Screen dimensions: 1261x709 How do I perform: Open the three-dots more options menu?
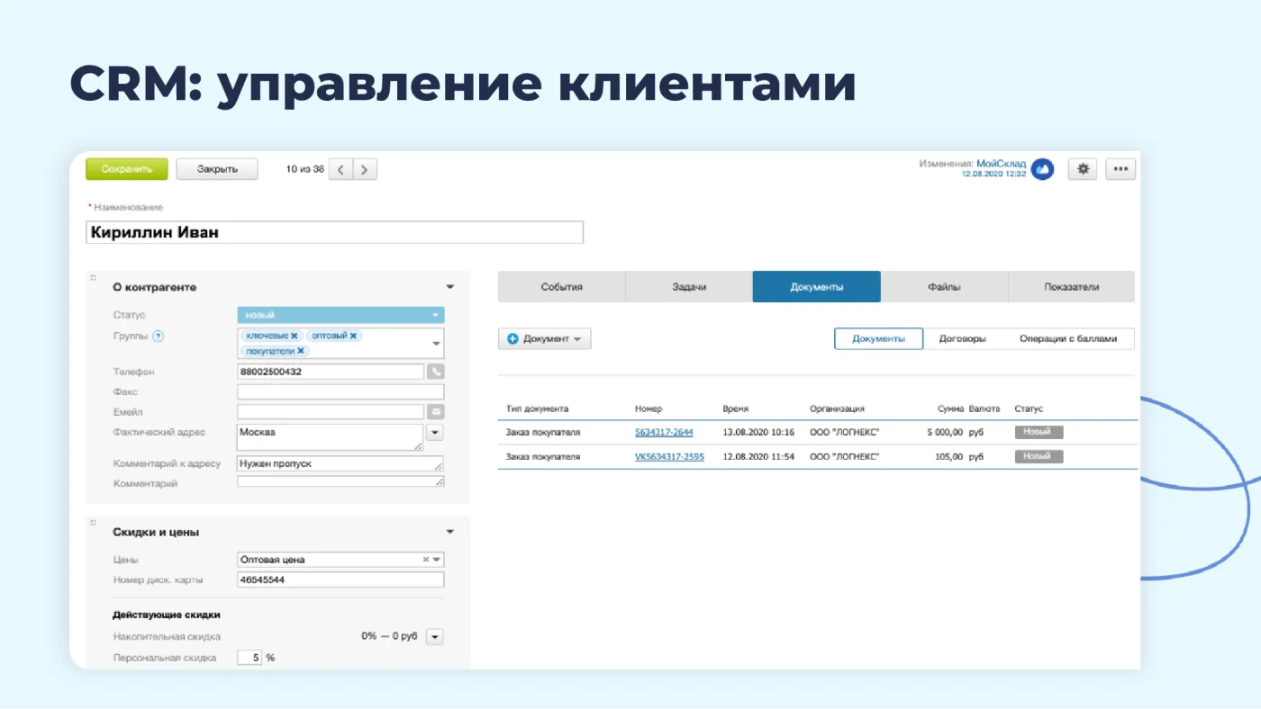pyautogui.click(x=1120, y=168)
